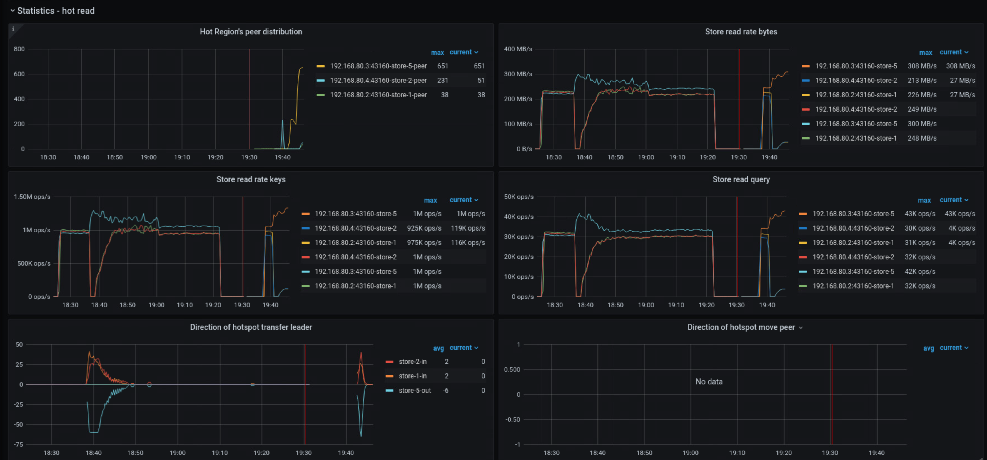
Task: Open the panel menu chevron on Direction of hotspot move peer
Action: 801,327
